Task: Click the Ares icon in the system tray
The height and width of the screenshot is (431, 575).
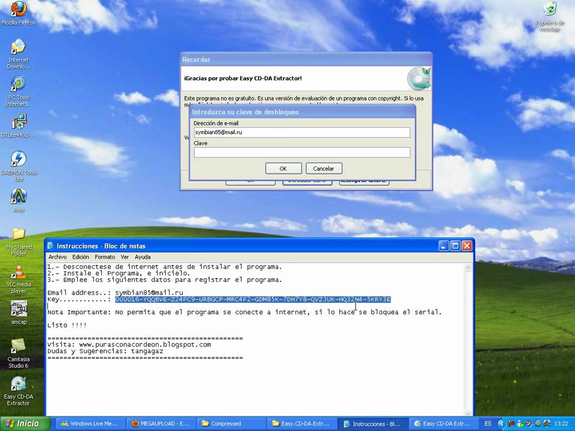Action: (x=547, y=424)
